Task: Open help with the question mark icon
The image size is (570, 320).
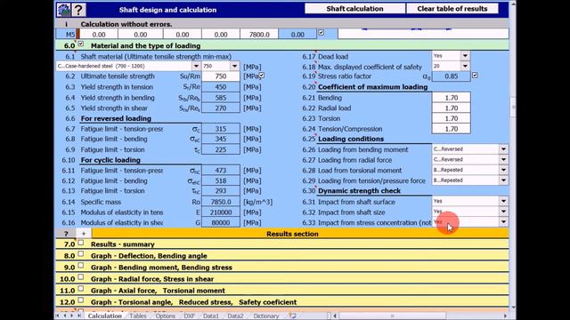Action: [78, 10]
